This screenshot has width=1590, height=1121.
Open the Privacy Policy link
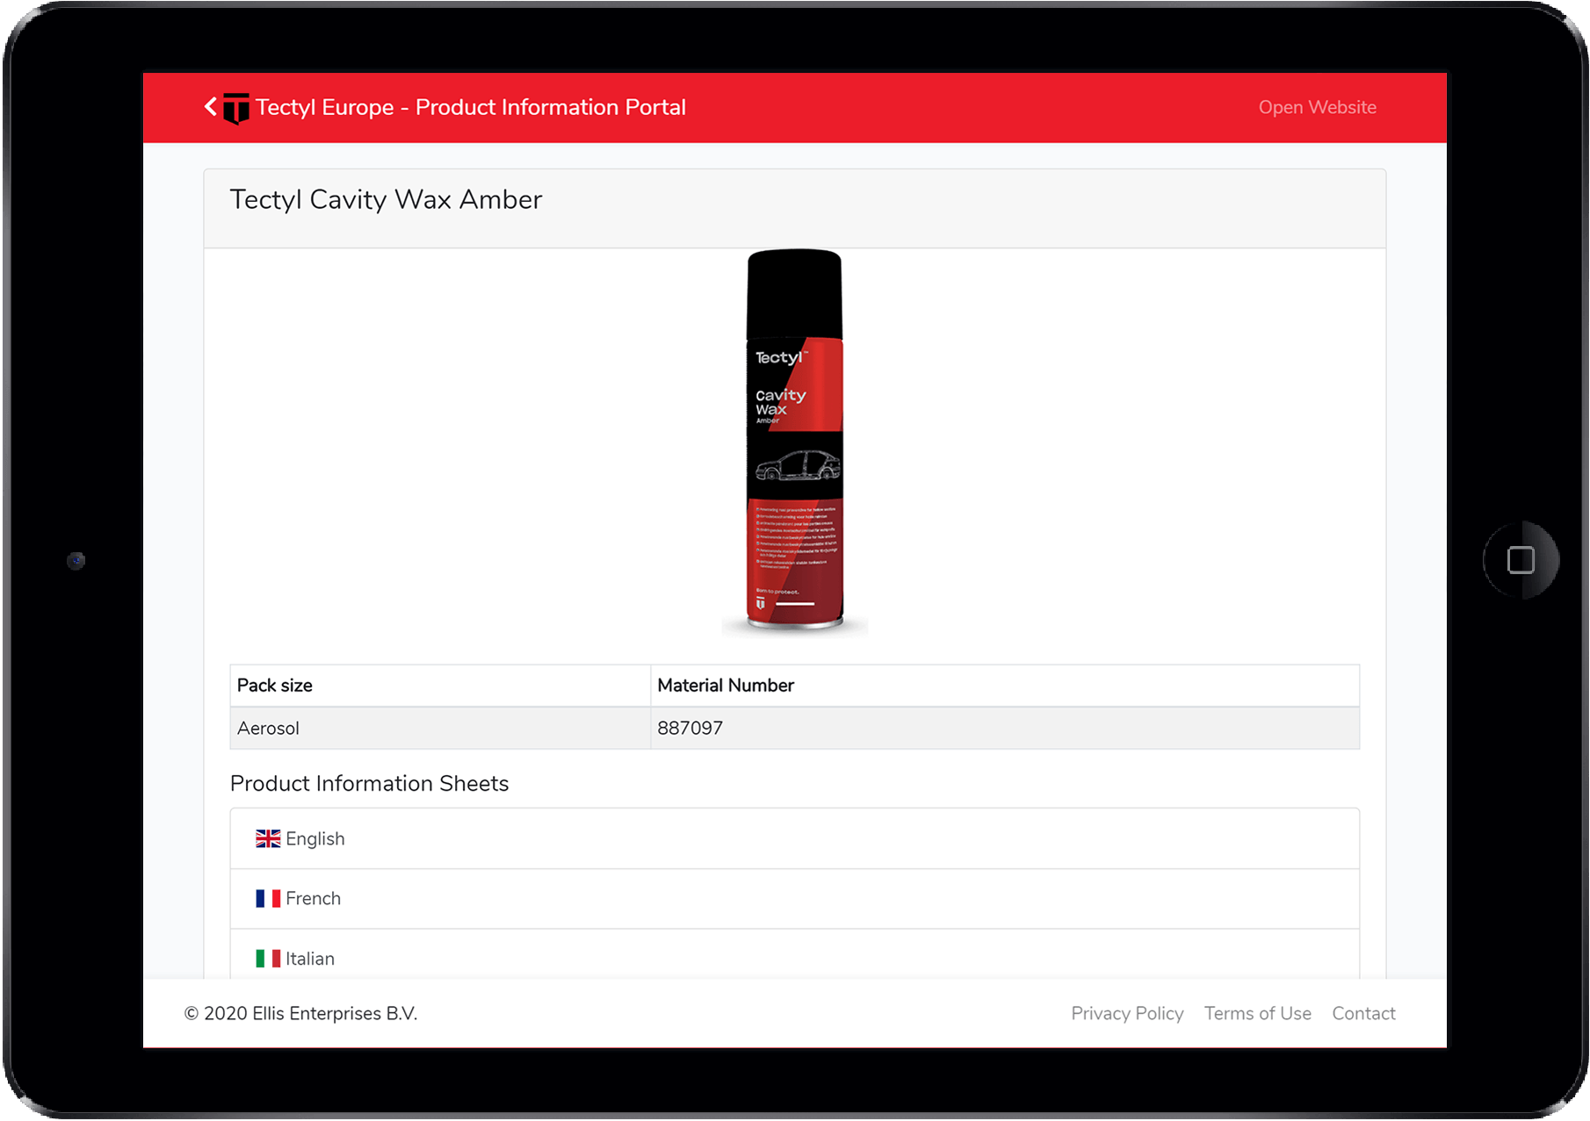(x=1127, y=1013)
